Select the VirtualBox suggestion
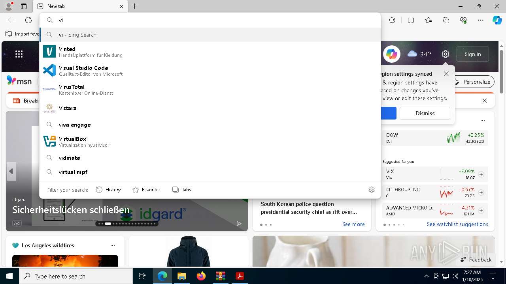Screen dimensions: 506x284 pyautogui.click(x=210, y=142)
